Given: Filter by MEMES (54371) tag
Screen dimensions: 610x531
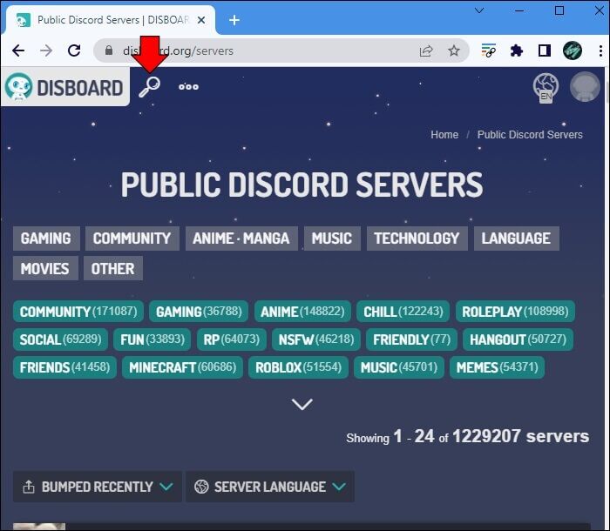Looking at the screenshot, I should click(x=498, y=367).
